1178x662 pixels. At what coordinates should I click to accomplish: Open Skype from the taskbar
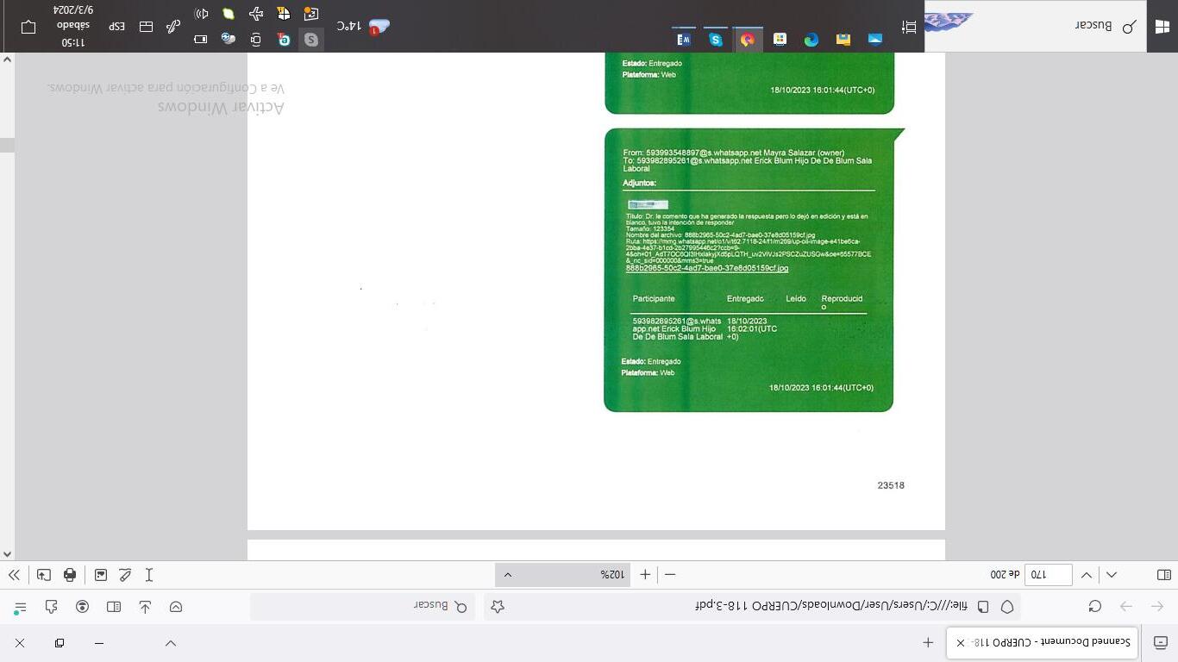pos(716,39)
